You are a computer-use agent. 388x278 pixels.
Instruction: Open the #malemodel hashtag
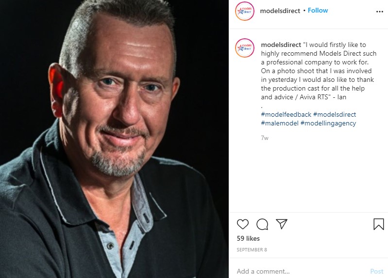(x=280, y=123)
